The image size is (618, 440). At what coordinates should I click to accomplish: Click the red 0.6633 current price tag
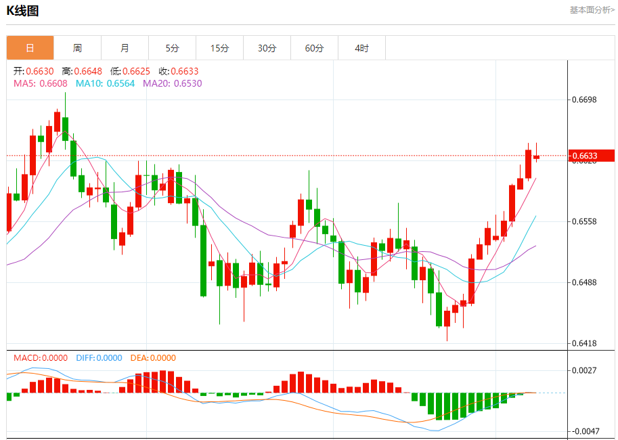[x=592, y=156]
